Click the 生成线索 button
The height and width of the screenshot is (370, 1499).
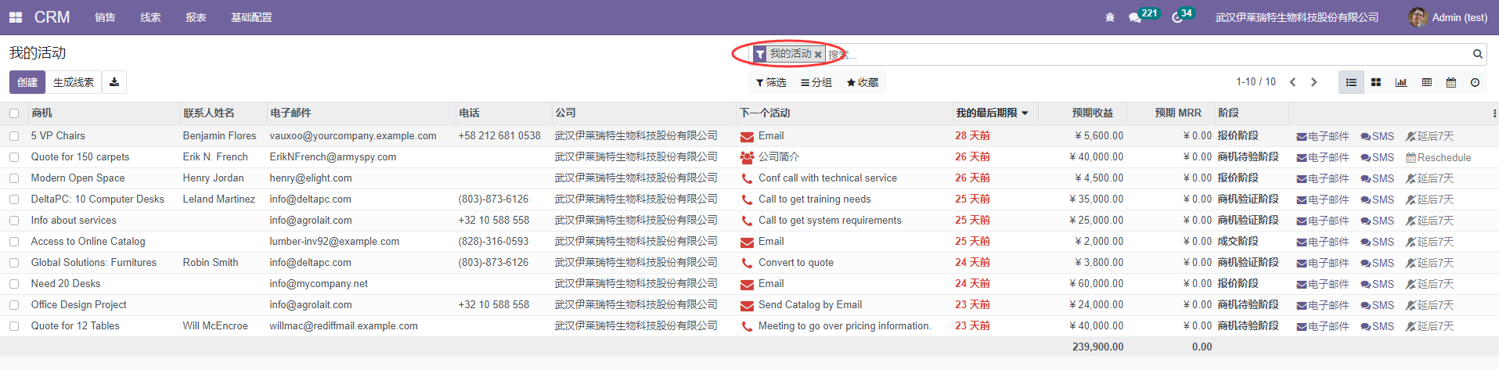[x=74, y=82]
